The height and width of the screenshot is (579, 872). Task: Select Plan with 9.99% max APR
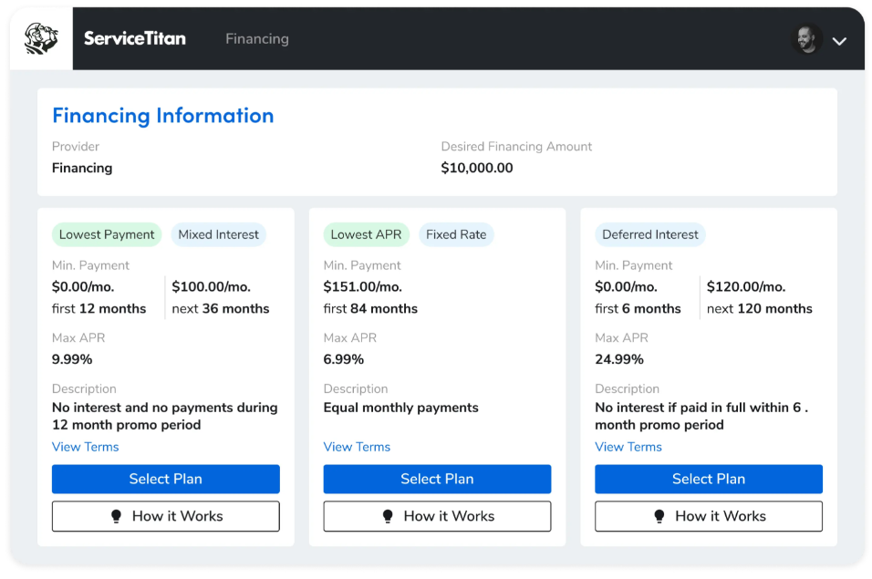(x=165, y=479)
